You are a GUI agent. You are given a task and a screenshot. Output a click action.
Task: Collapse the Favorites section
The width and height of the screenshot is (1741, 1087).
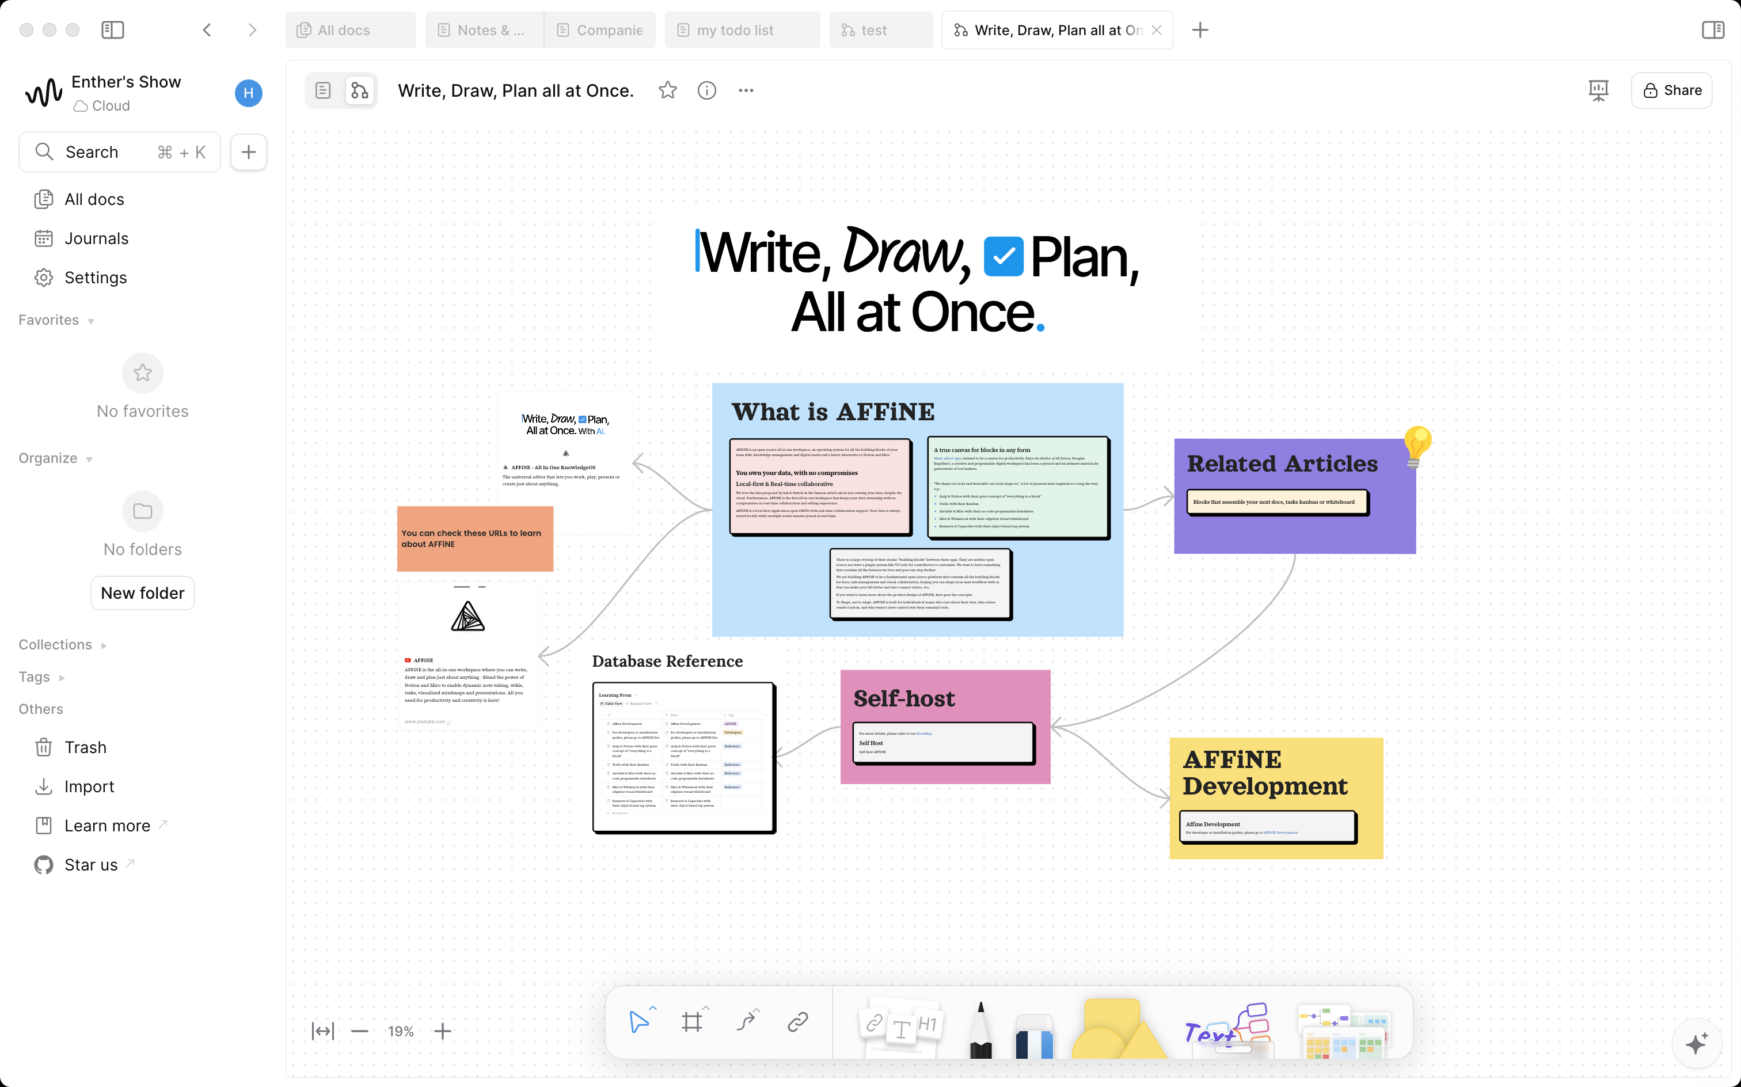click(x=90, y=321)
